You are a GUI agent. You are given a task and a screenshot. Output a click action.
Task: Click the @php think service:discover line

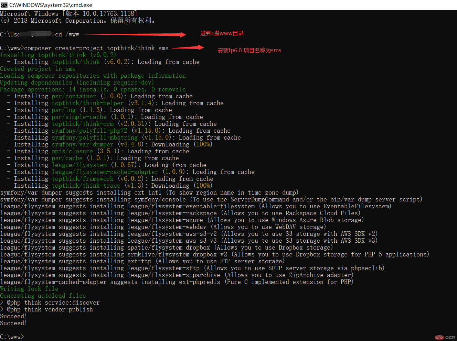(x=53, y=302)
